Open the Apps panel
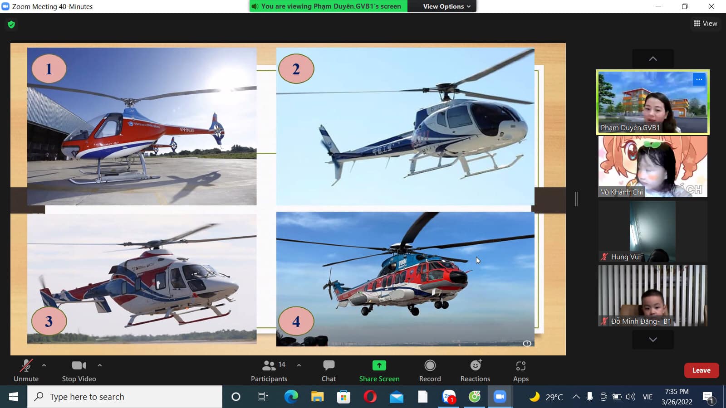 520,370
